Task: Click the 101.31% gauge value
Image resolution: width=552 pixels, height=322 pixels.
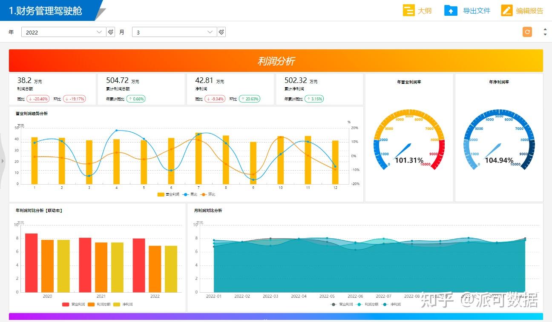Action: [x=409, y=160]
